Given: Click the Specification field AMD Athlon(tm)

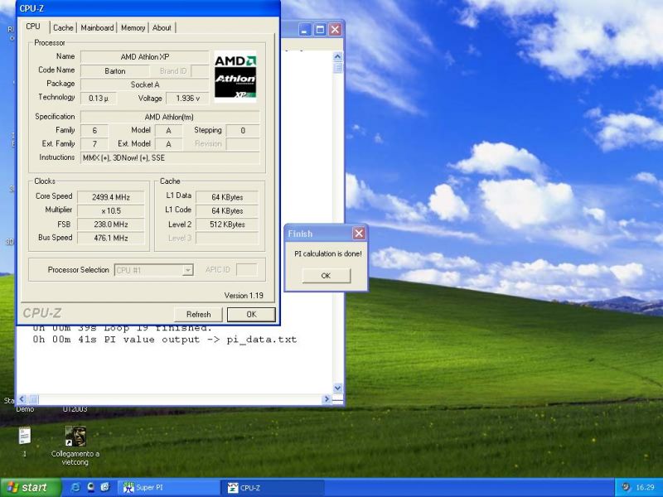Looking at the screenshot, I should (x=170, y=117).
